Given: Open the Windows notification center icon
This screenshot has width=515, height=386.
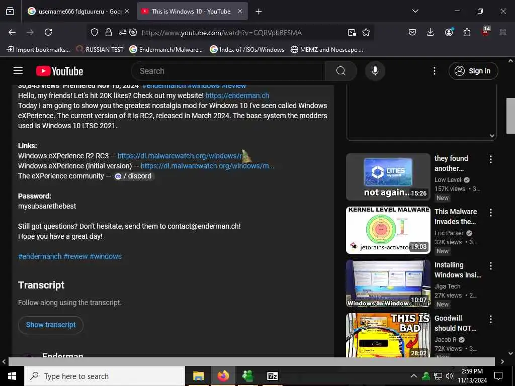Looking at the screenshot, I should pos(498,376).
